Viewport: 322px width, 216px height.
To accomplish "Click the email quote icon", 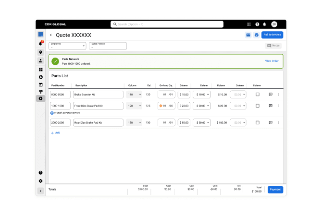I will coord(248,35).
